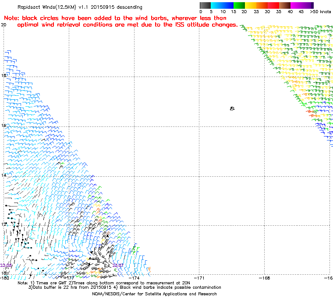The height and width of the screenshot is (301, 333).
Task: Click the '18' latitude axis label
Action: (x=4, y=76)
